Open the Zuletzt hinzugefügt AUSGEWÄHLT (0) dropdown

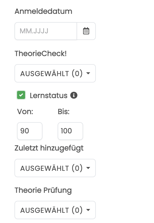(55, 168)
